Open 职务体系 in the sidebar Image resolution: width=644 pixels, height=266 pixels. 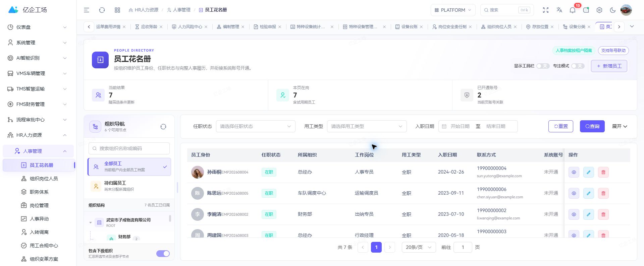click(x=39, y=192)
